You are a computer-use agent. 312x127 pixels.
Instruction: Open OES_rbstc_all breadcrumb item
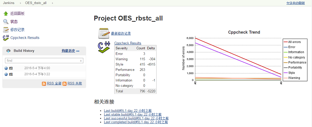(x=36, y=3)
